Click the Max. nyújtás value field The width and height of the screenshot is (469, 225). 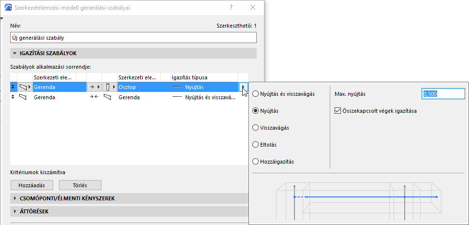[443, 94]
